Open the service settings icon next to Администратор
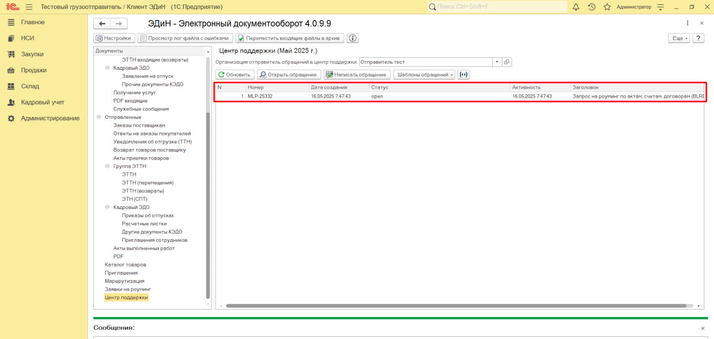Viewport: 714px width, 339px height. tap(661, 7)
